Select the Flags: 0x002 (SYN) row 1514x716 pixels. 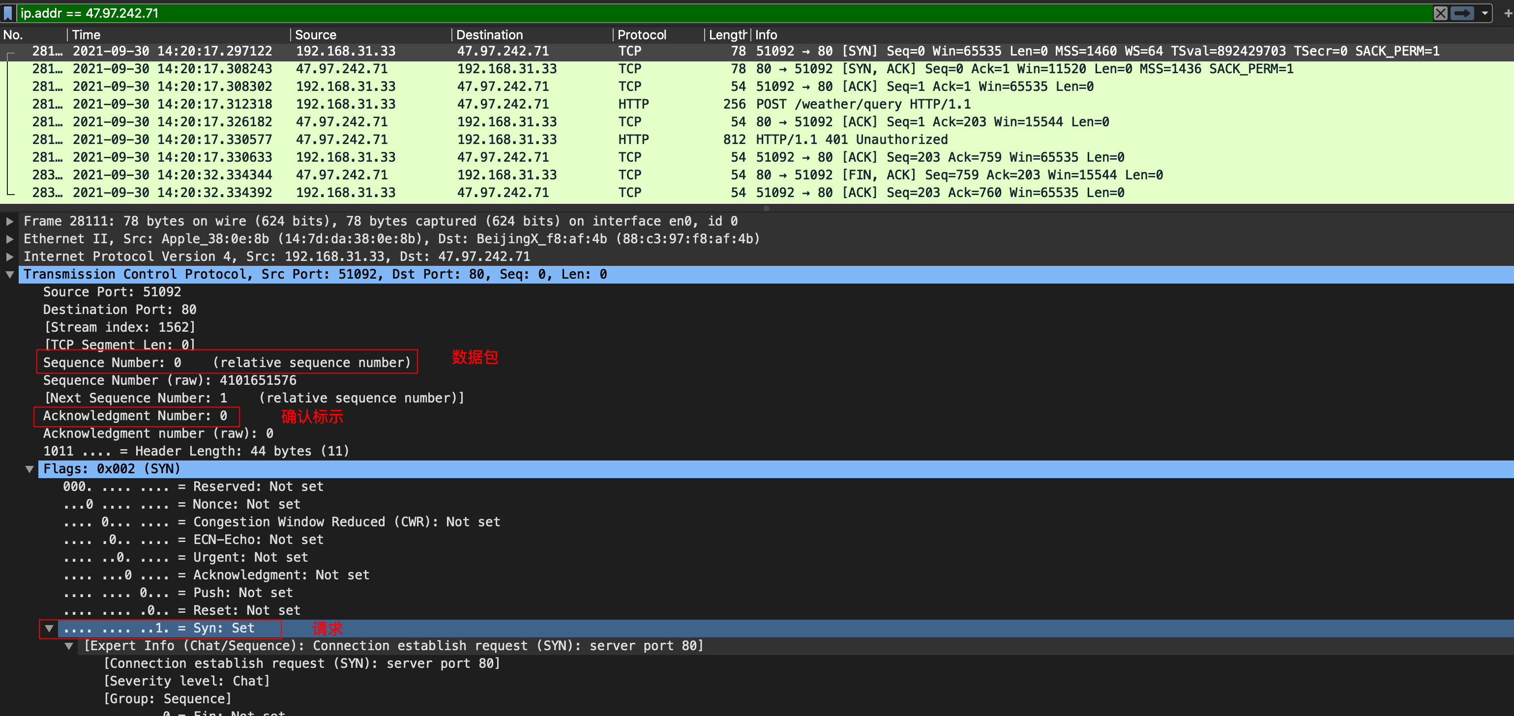(x=776, y=469)
